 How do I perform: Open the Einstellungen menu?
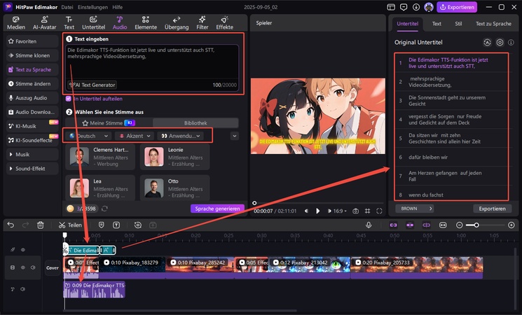coord(92,7)
